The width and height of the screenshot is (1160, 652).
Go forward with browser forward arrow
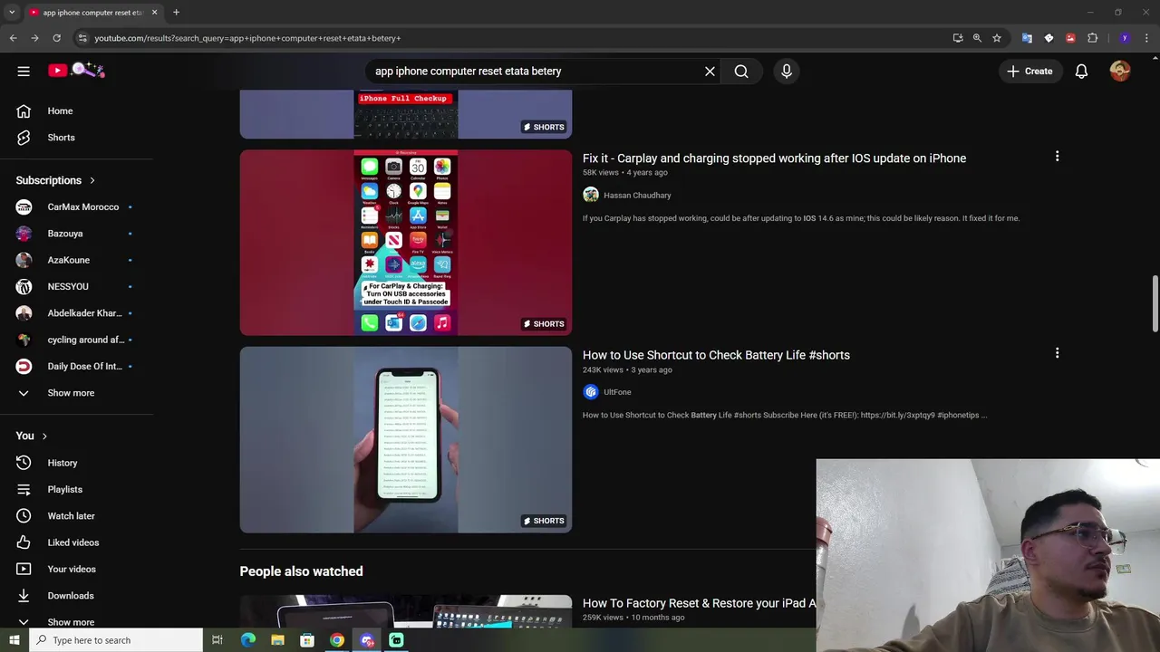point(34,38)
